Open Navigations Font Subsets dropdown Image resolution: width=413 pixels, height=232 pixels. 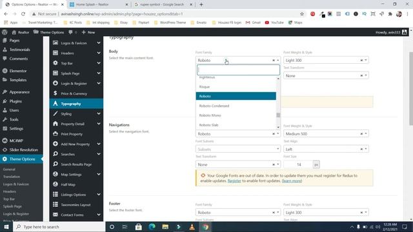238,149
